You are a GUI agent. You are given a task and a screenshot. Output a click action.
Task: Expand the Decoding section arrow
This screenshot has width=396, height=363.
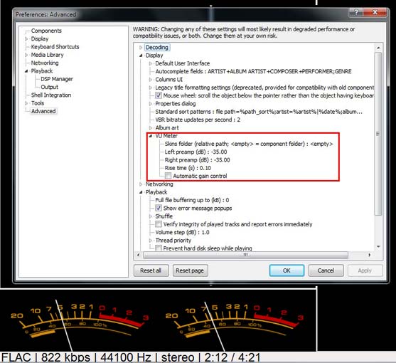(x=141, y=48)
